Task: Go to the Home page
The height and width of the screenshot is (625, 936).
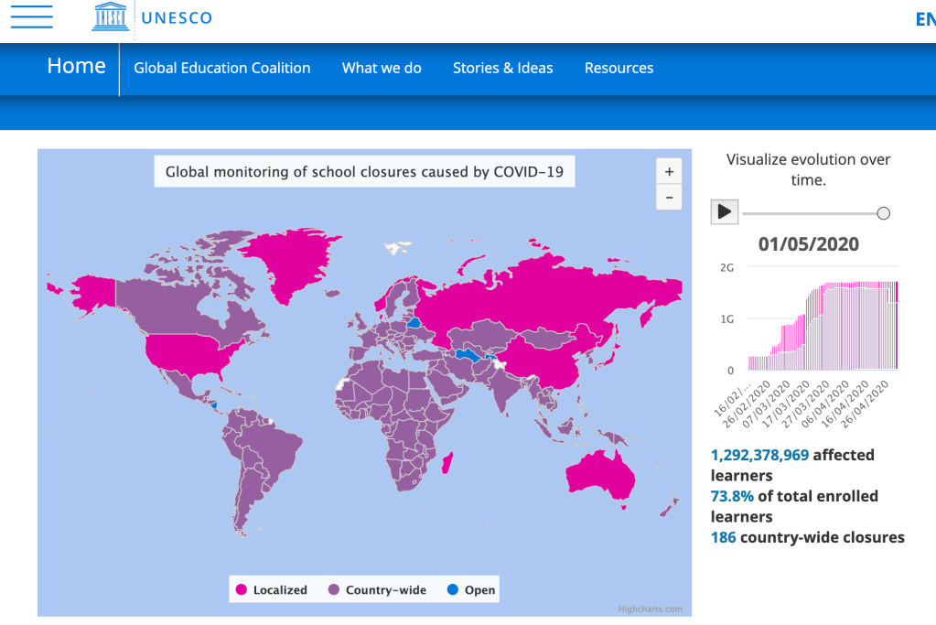Action: [76, 67]
